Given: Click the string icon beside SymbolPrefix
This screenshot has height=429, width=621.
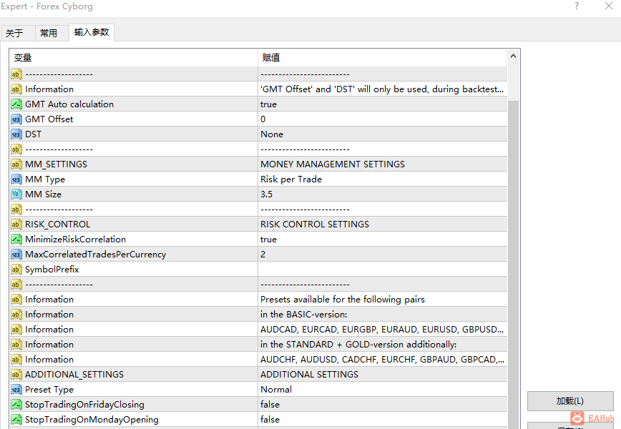Looking at the screenshot, I should 16,270.
